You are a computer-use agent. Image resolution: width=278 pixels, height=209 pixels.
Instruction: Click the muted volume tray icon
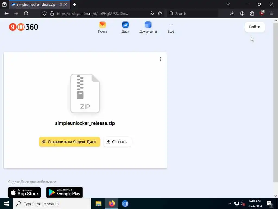pyautogui.click(x=243, y=204)
